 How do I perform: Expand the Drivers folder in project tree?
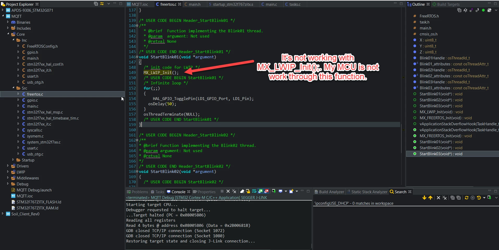coord(8,166)
